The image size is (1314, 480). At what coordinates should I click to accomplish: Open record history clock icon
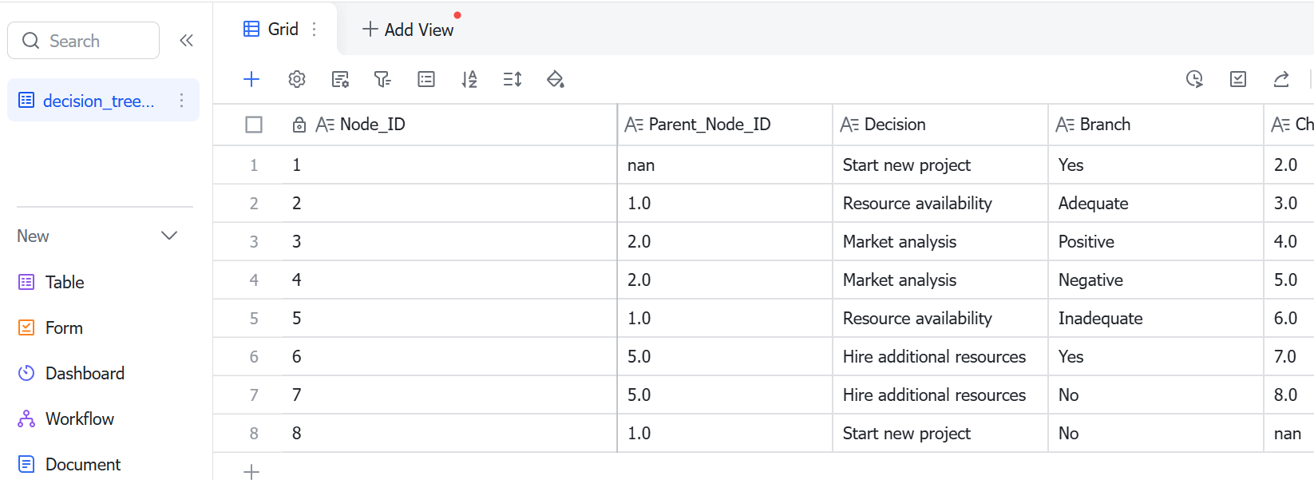(1194, 79)
